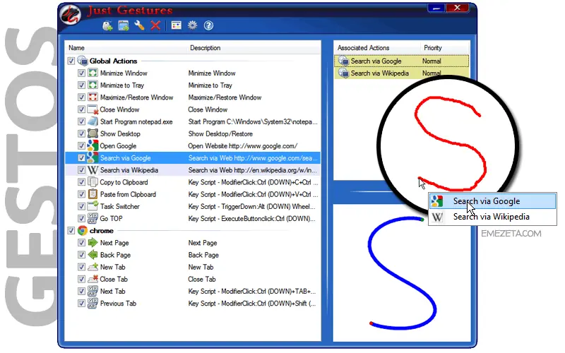Select the Previous Tab row name
Screen dimensions: 565x353
[x=118, y=304]
